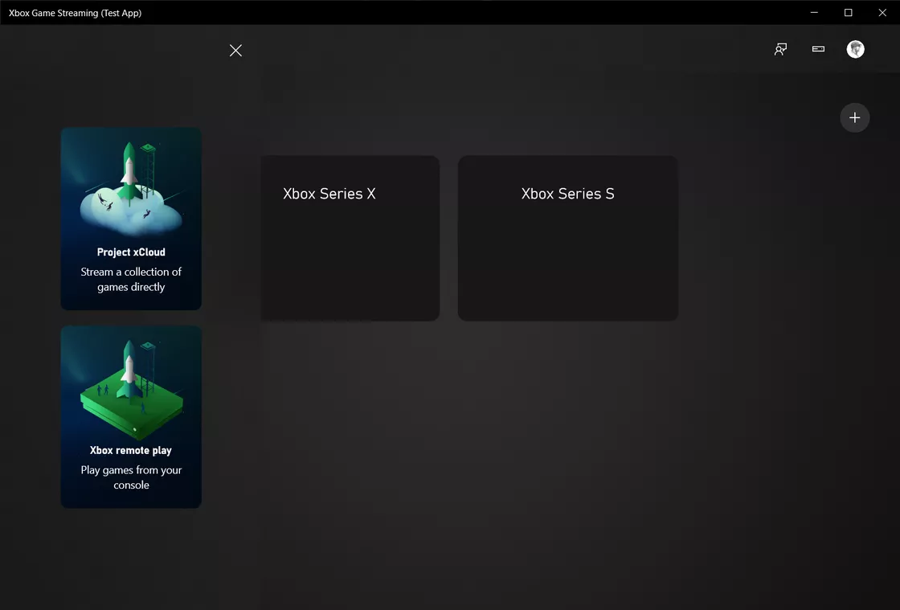
Task: Click the Xbox Series S title label
Action: 567,193
